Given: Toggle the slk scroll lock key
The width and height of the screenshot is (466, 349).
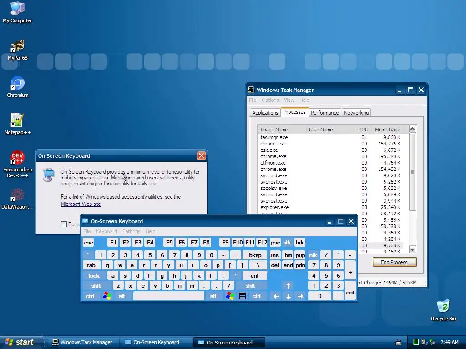Looking at the screenshot, I should tap(287, 243).
